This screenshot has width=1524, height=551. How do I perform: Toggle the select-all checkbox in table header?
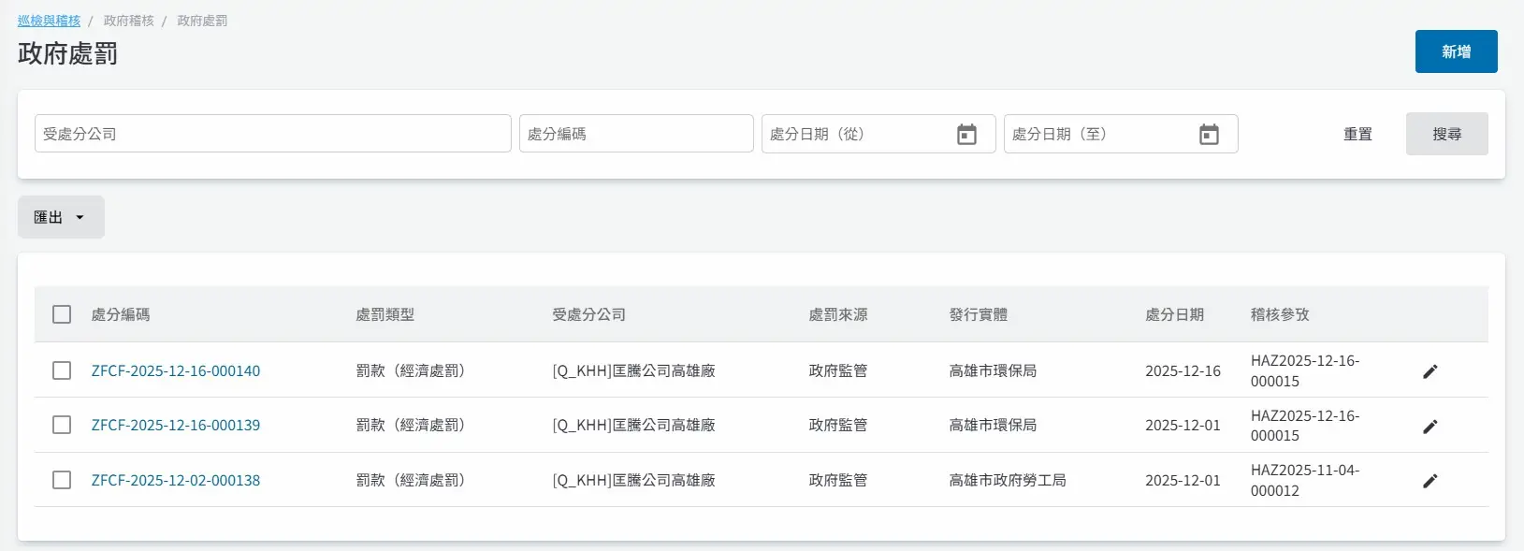(62, 314)
